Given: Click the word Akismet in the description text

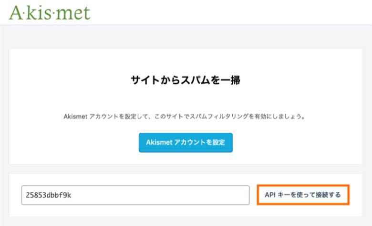Looking at the screenshot, I should [x=75, y=116].
